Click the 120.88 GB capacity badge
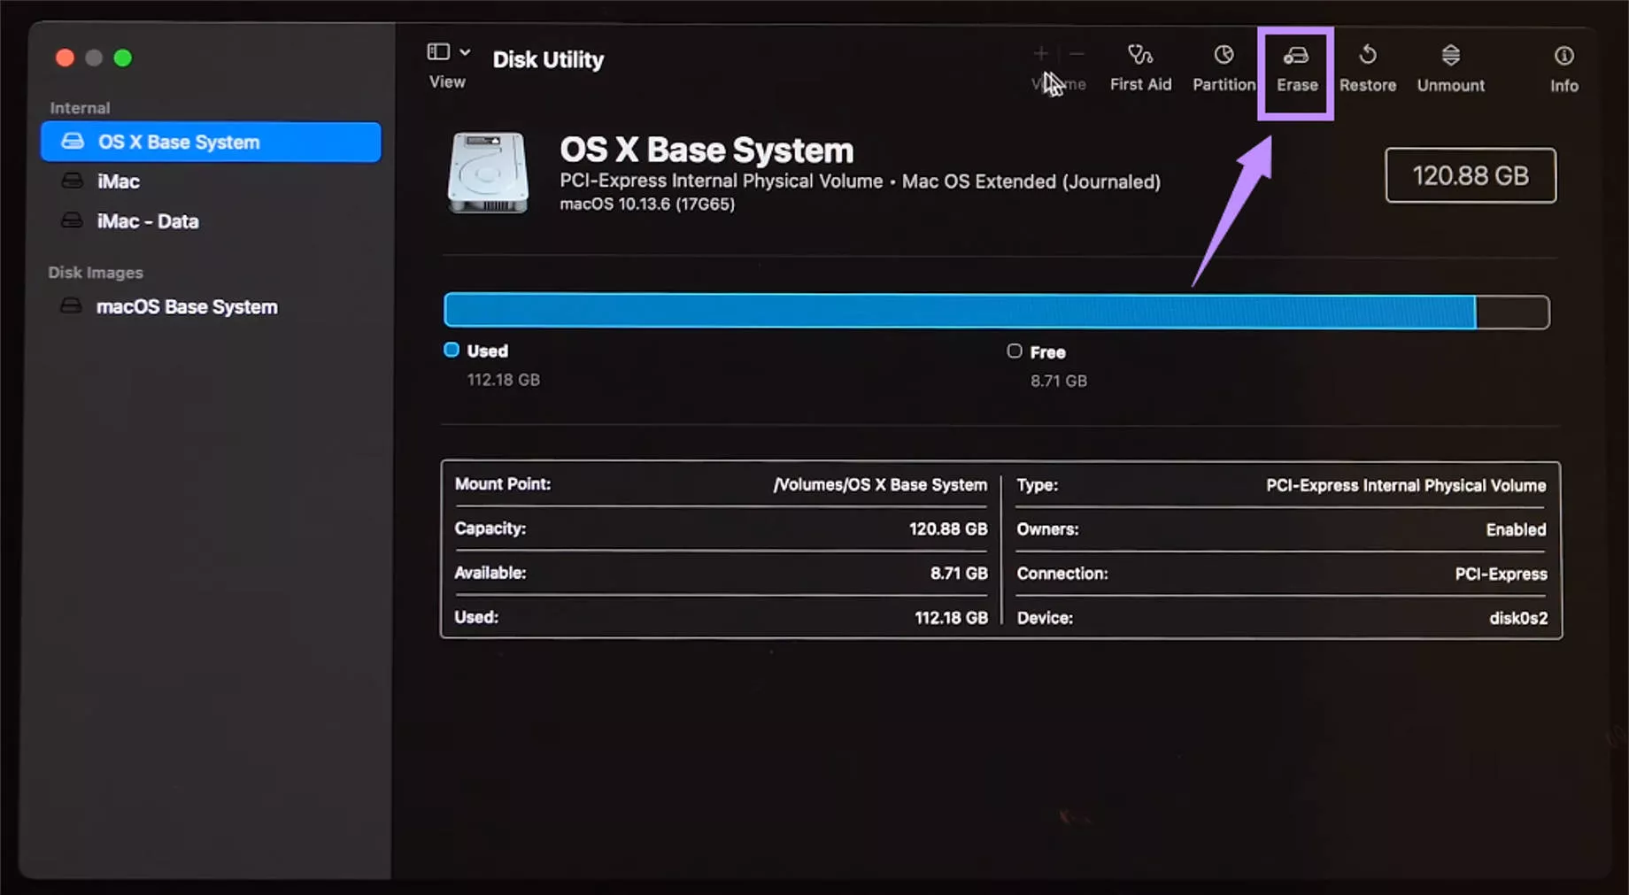The width and height of the screenshot is (1629, 895). [x=1471, y=175]
